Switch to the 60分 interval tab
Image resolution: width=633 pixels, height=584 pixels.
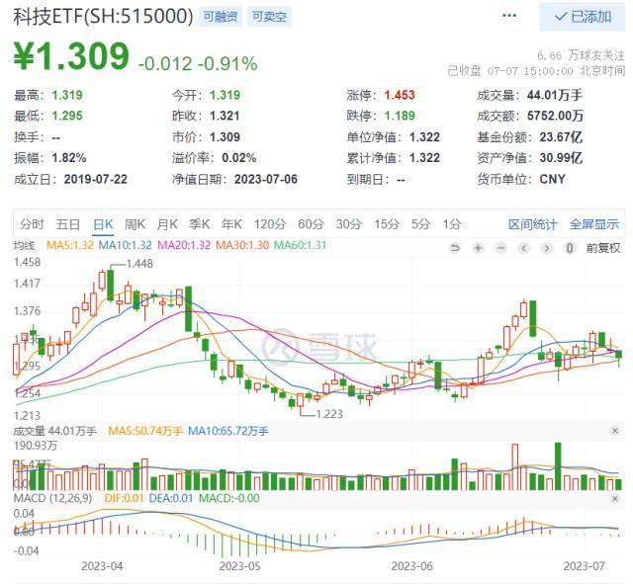(x=311, y=224)
